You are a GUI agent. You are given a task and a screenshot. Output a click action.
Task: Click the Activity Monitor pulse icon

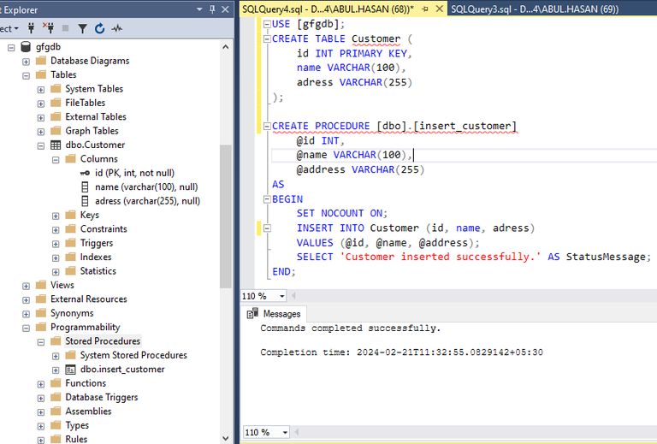pos(117,28)
